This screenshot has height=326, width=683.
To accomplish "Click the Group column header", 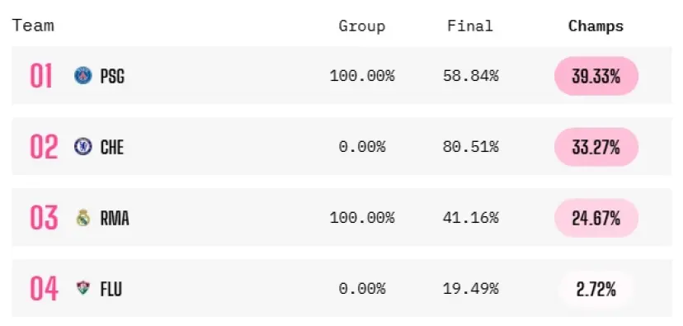I will pos(362,26).
